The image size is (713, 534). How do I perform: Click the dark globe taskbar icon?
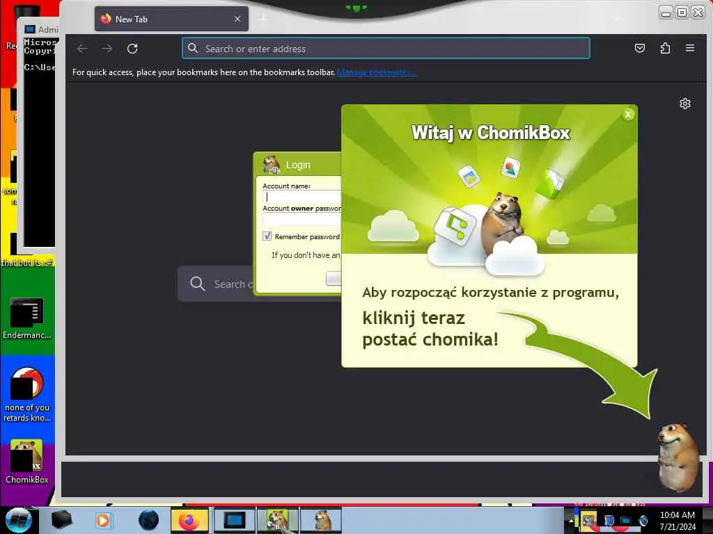(x=148, y=520)
